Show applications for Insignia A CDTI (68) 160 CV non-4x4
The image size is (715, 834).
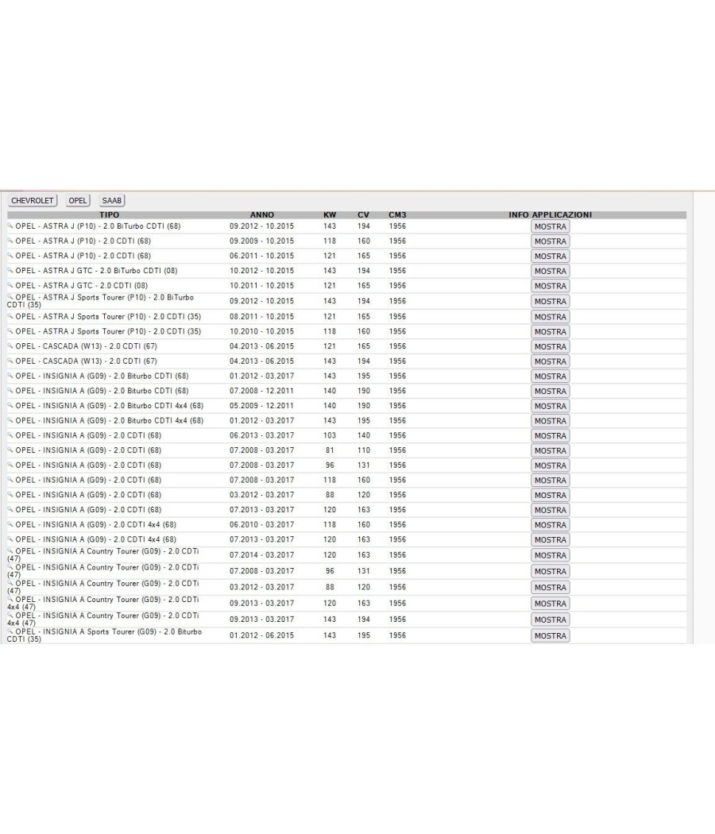(550, 481)
